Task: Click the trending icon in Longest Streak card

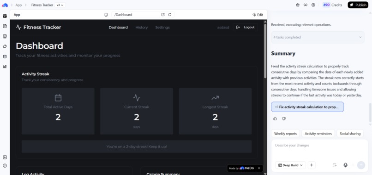Action: coord(215,98)
